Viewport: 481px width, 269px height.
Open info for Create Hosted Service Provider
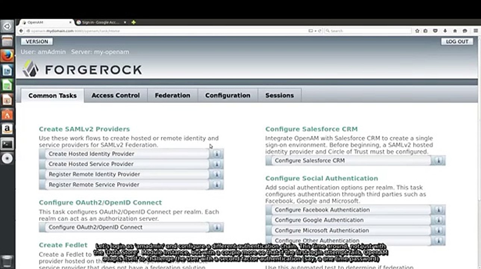click(217, 164)
